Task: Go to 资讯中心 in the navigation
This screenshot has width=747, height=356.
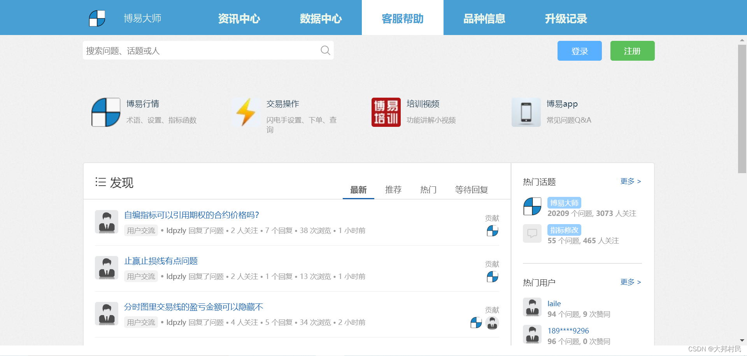Action: 239,18
